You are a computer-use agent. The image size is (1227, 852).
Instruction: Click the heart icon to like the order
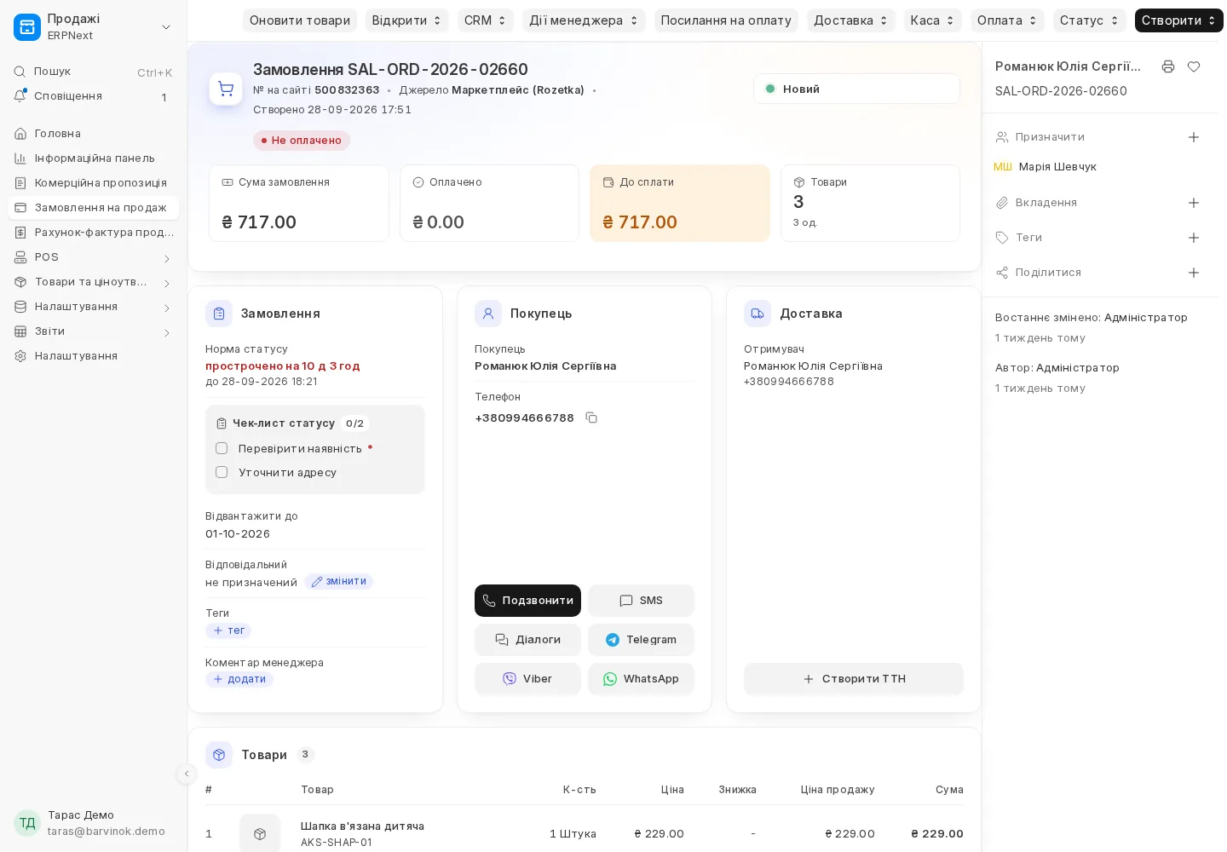(x=1194, y=66)
